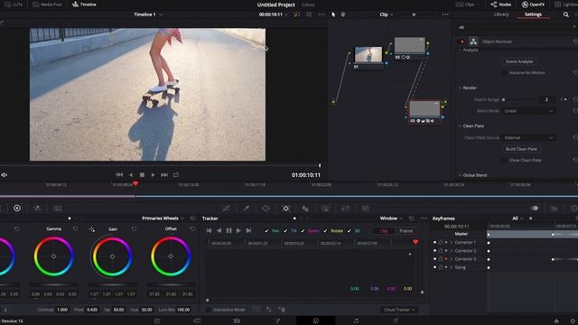Click the Contrast value field

tap(62, 310)
